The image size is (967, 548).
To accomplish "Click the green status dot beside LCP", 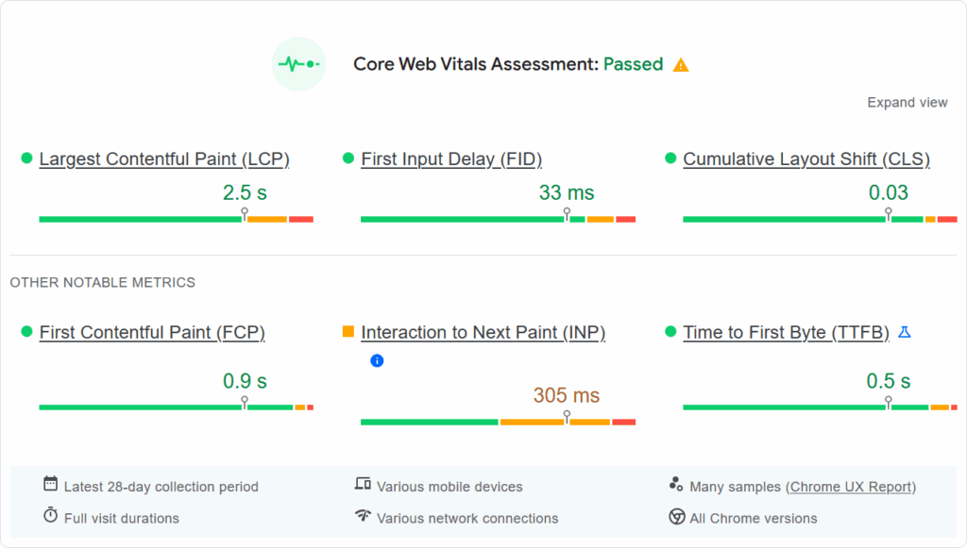I will (x=26, y=158).
